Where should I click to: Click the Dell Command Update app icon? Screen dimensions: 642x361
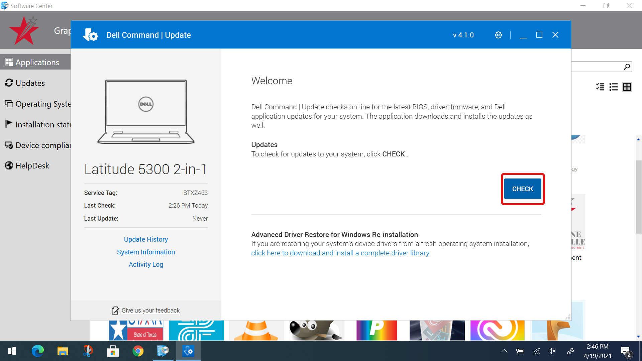(x=188, y=351)
